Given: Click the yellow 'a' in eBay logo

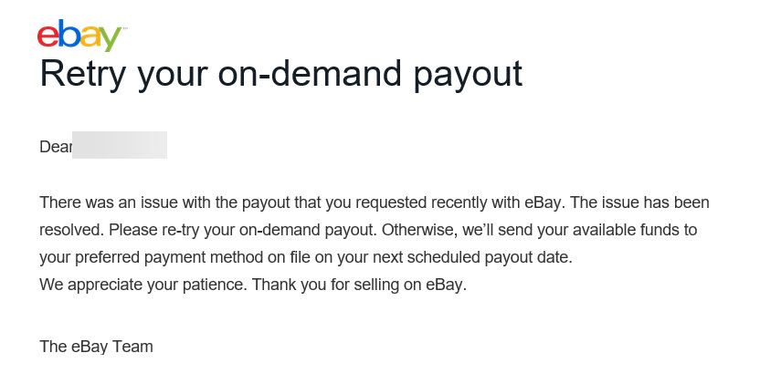Looking at the screenshot, I should pos(90,36).
